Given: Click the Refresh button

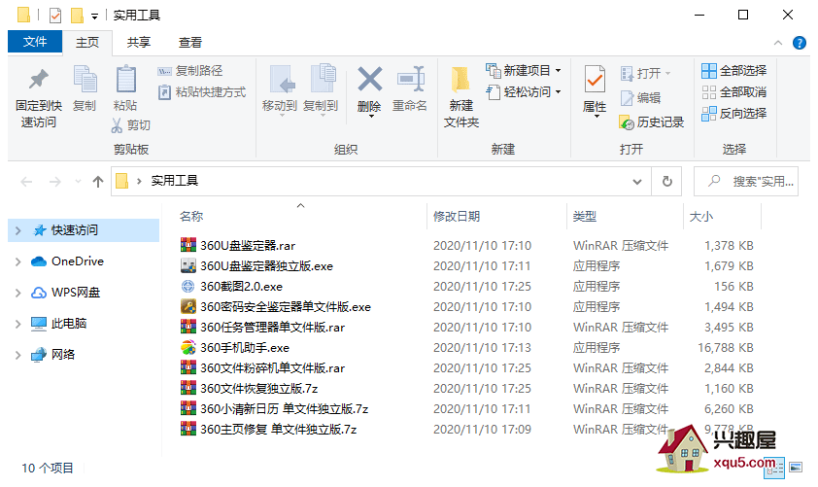Looking at the screenshot, I should point(667,182).
